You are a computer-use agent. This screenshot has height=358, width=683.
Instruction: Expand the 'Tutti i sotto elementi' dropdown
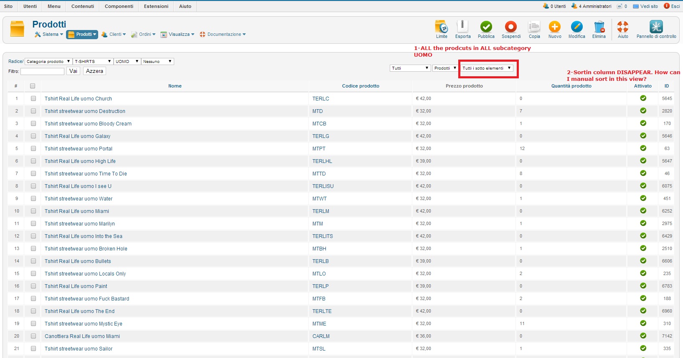click(486, 68)
